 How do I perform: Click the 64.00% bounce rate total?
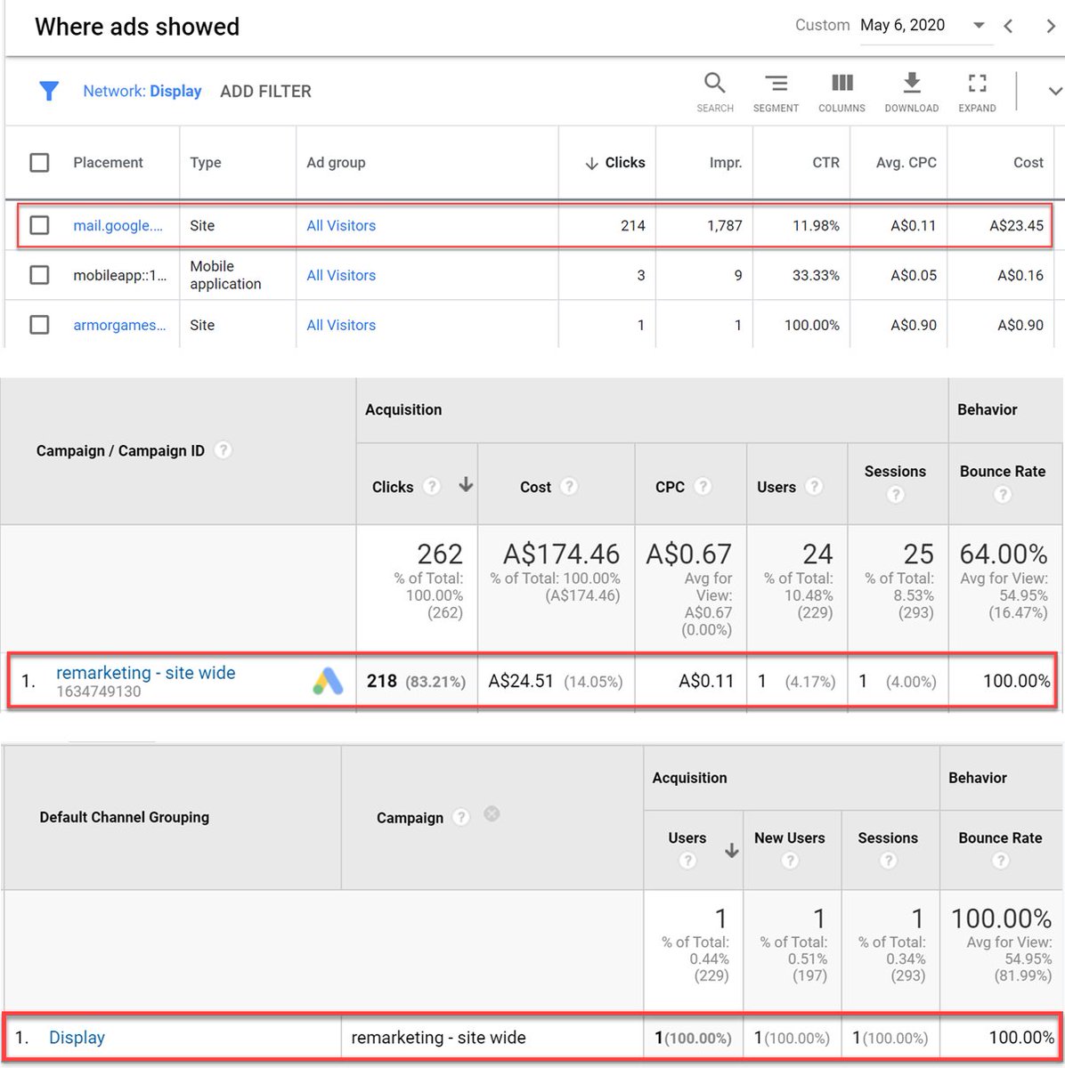click(1004, 554)
